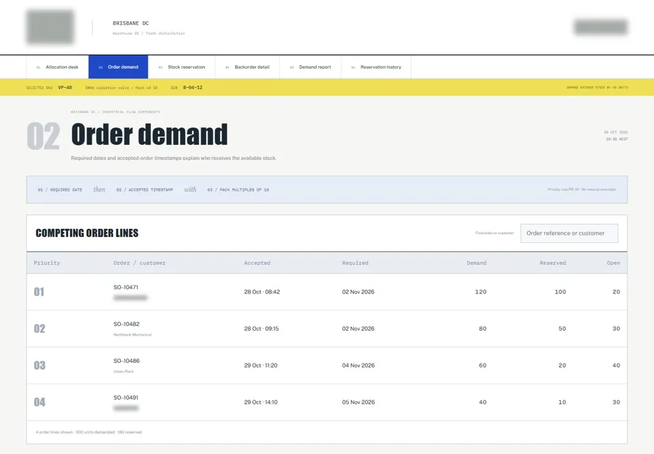Click the Required column header
The width and height of the screenshot is (654, 454).
pyautogui.click(x=355, y=263)
